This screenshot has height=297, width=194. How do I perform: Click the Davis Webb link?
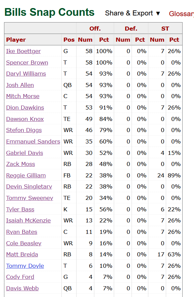[x=22, y=288]
